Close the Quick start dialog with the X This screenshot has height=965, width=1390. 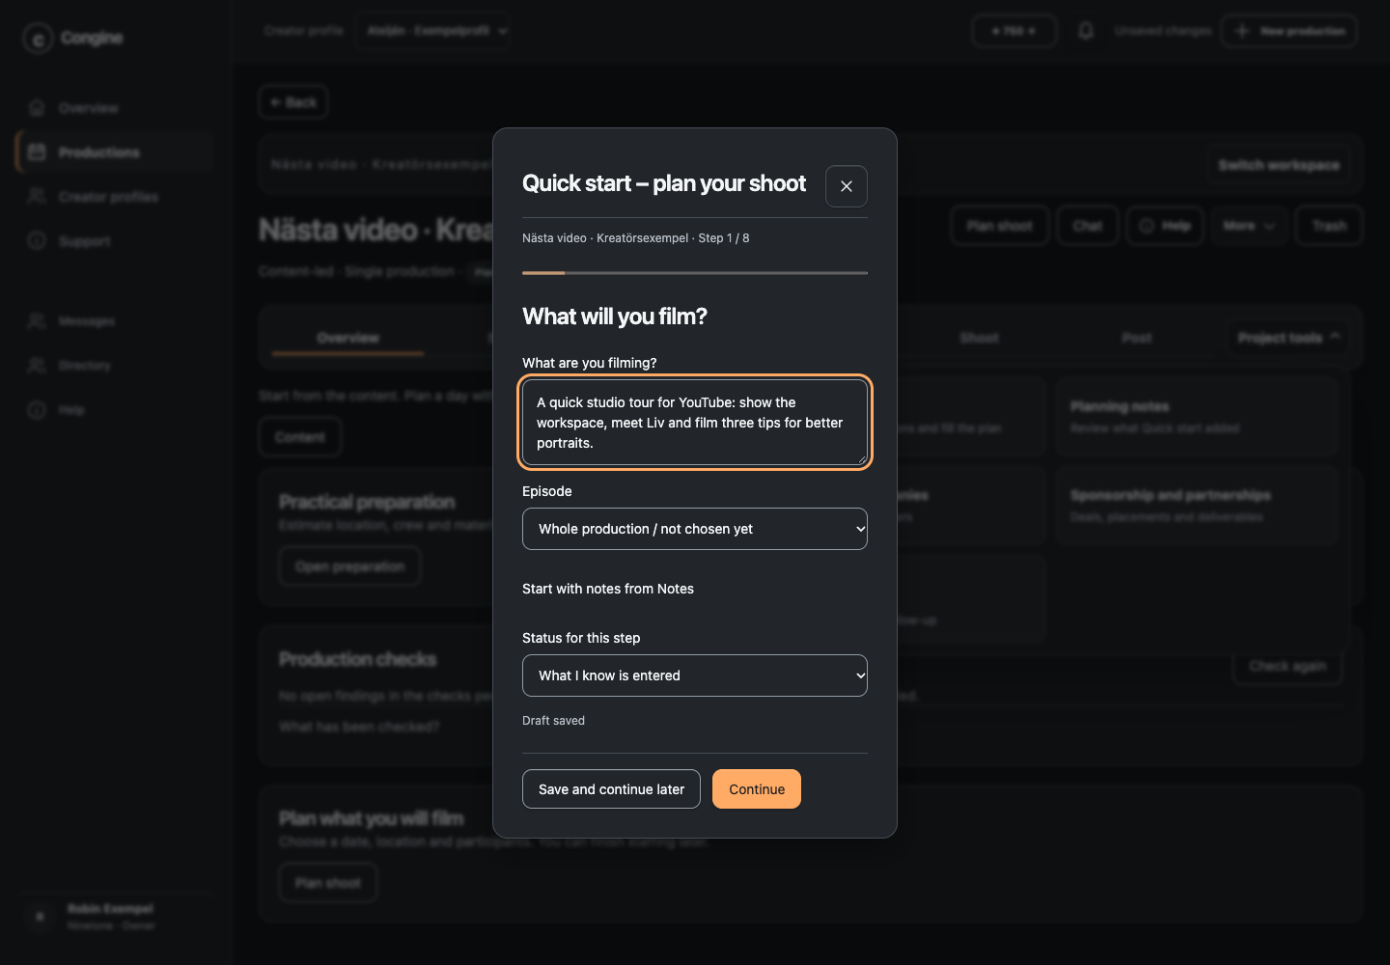coord(847,186)
